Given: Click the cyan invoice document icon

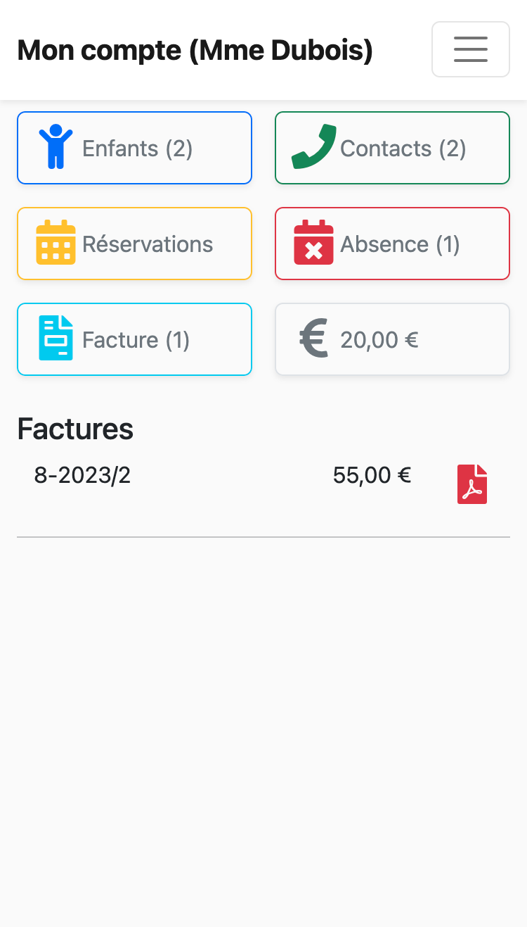Looking at the screenshot, I should (x=56, y=339).
